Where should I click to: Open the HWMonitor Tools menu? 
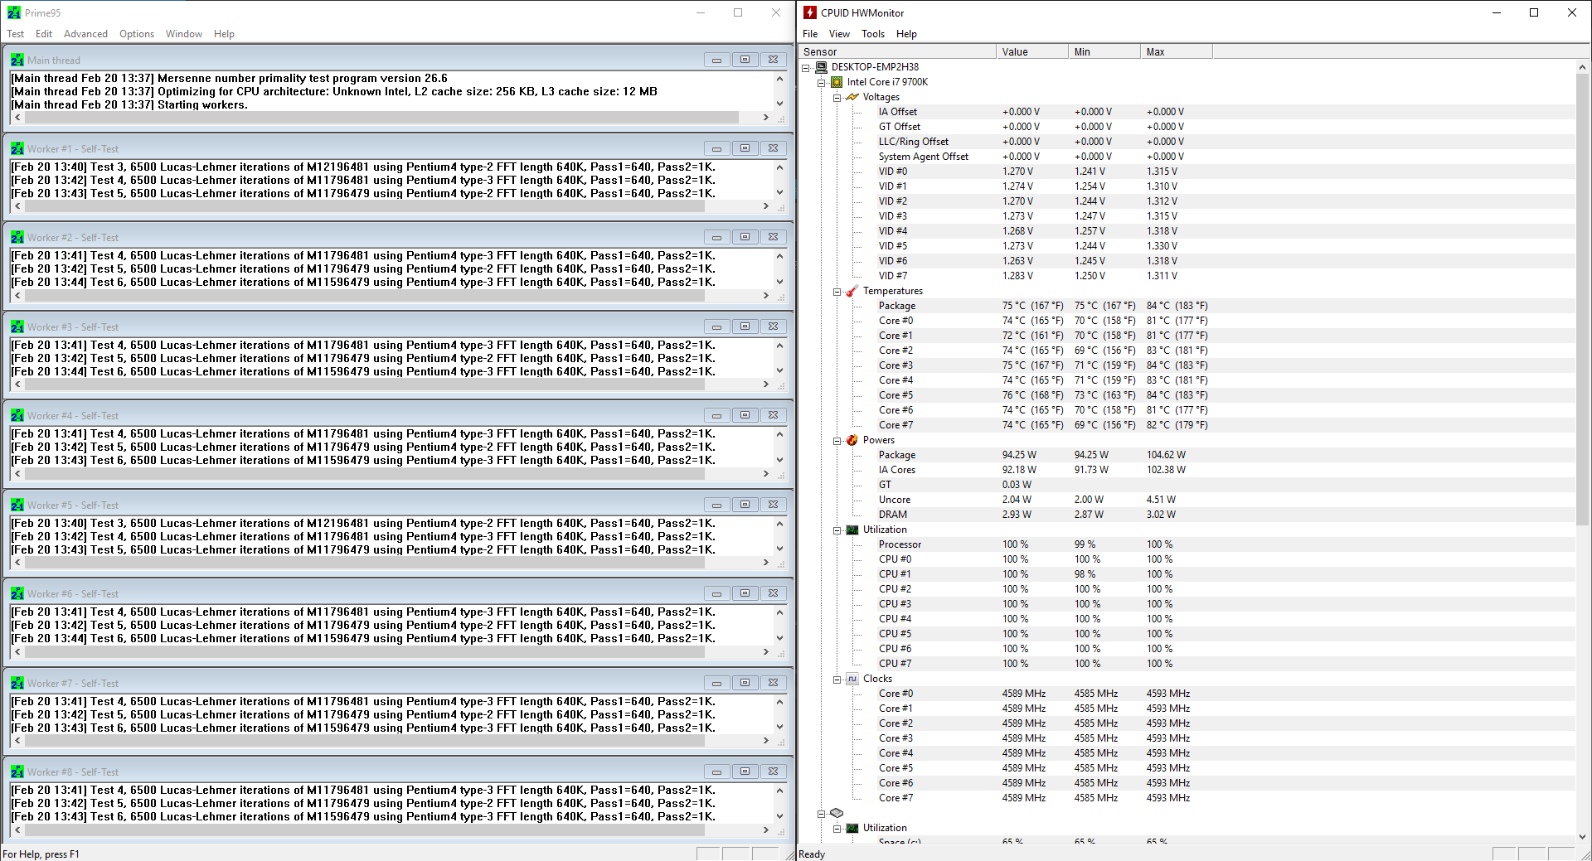point(872,34)
